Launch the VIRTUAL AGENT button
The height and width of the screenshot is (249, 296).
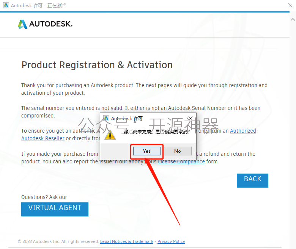55,209
